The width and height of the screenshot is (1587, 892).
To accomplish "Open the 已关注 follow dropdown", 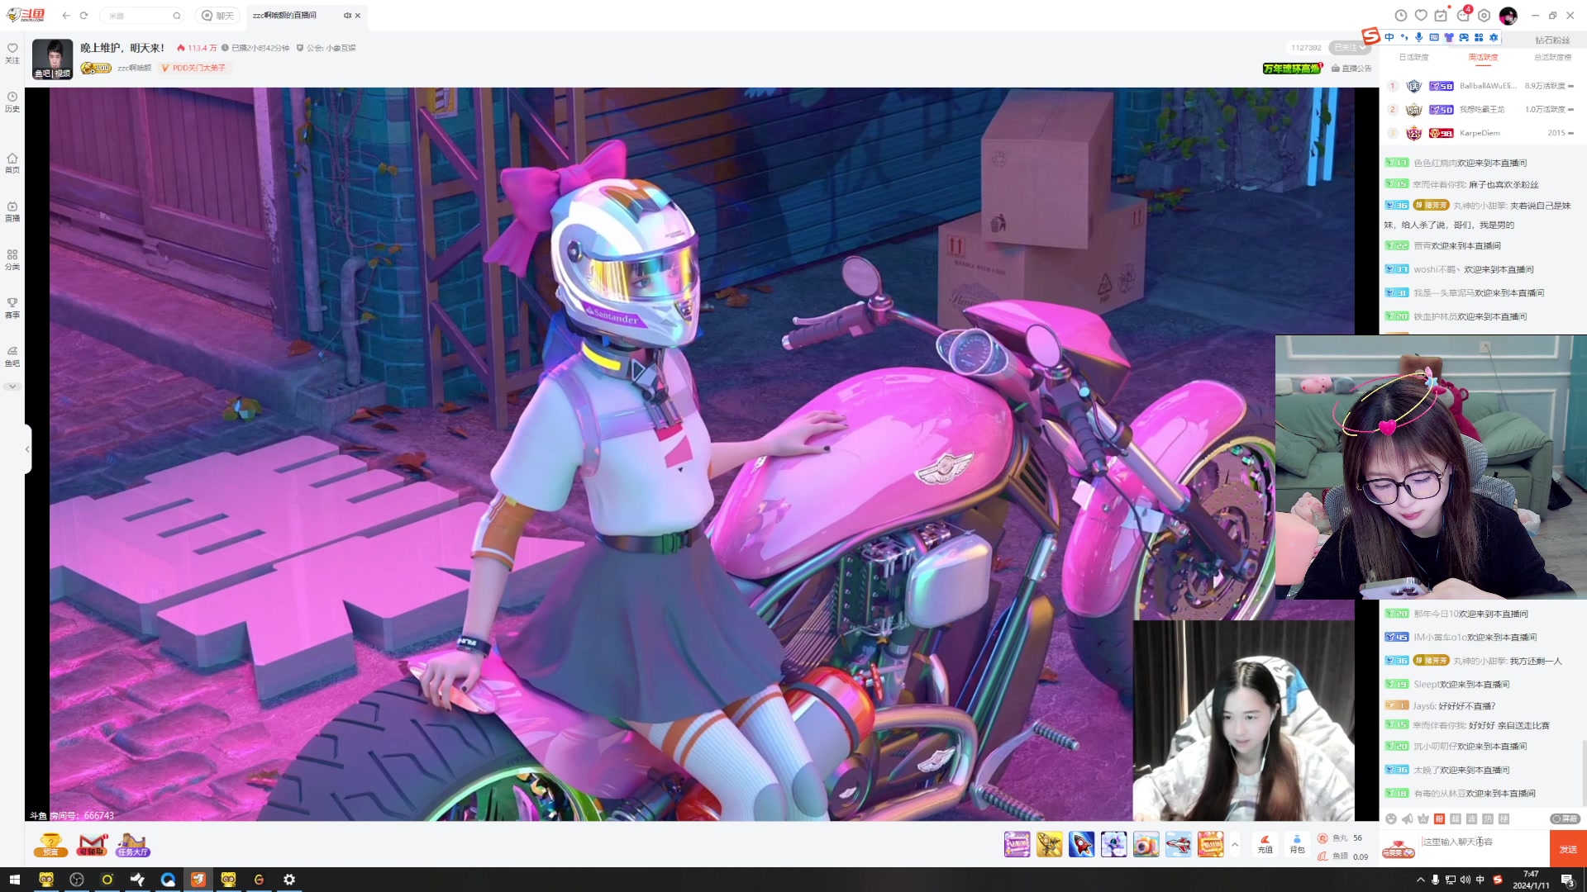I will coord(1350,48).
